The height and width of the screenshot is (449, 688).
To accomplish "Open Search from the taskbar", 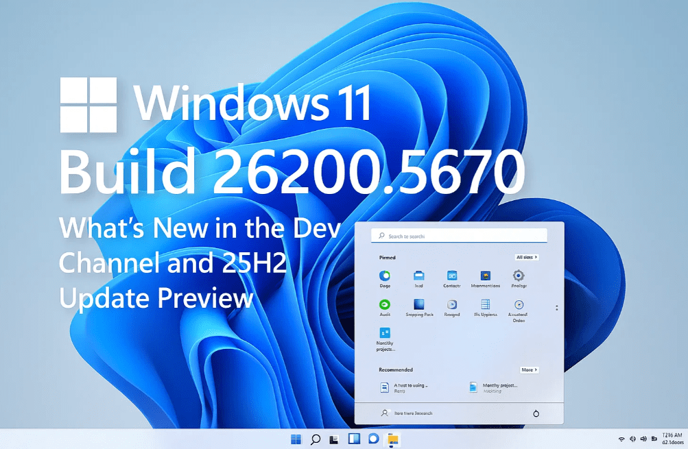I will tap(315, 440).
